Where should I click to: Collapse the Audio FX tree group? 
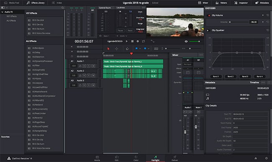pos(2,12)
